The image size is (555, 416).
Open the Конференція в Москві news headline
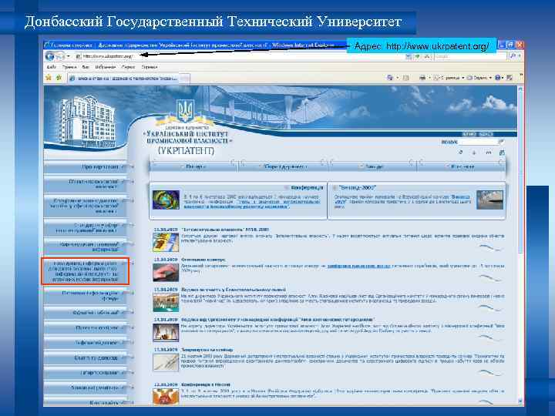(205, 384)
